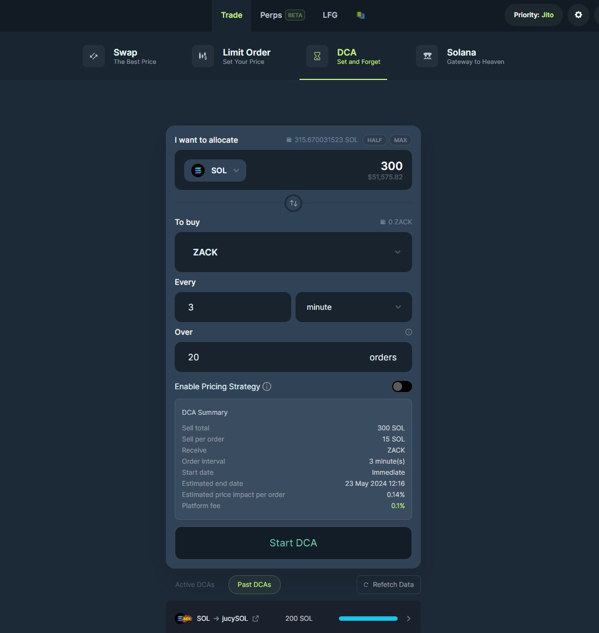Click the Every interval number field
Viewport: 599px width, 633px height.
pyautogui.click(x=233, y=307)
